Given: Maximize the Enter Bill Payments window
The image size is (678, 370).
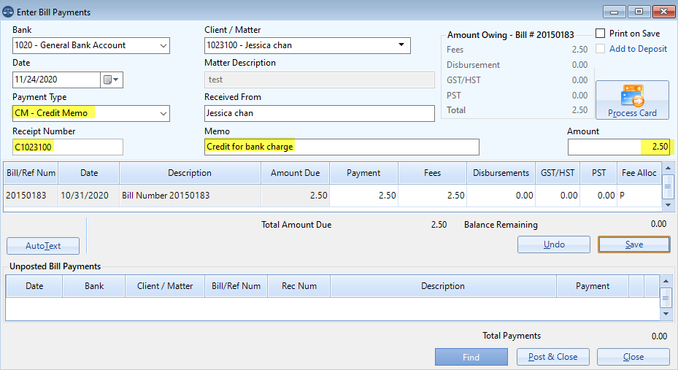Looking at the screenshot, I should point(639,12).
